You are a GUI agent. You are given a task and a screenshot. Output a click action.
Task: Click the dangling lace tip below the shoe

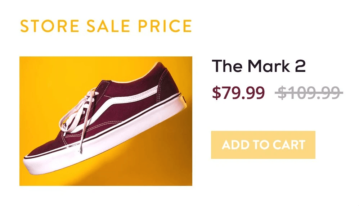(x=81, y=150)
